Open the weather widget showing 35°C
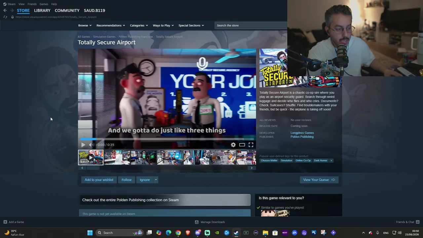This screenshot has height=238, width=423. (x=15, y=233)
